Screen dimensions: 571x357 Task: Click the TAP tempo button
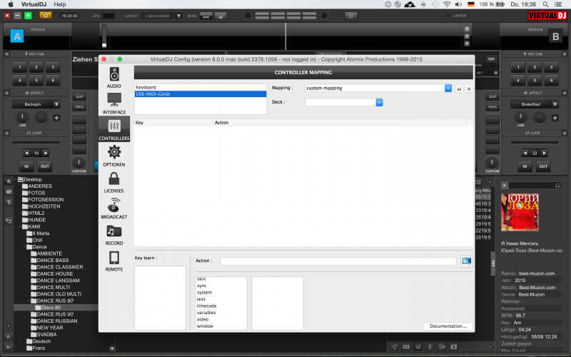491,59
